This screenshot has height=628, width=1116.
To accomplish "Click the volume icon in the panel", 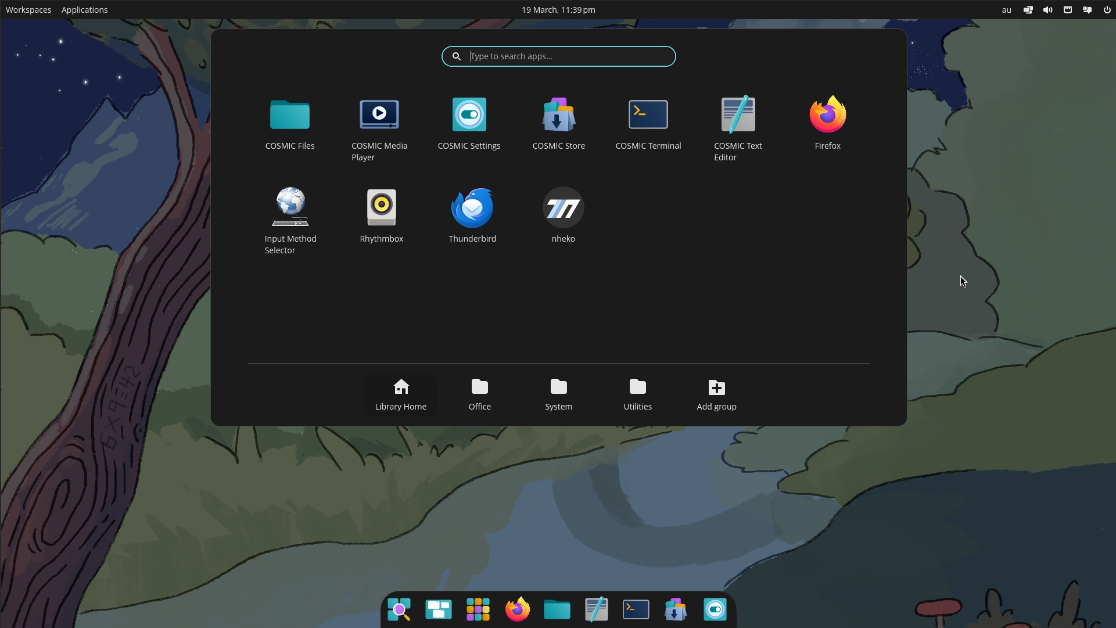I will click(1047, 9).
